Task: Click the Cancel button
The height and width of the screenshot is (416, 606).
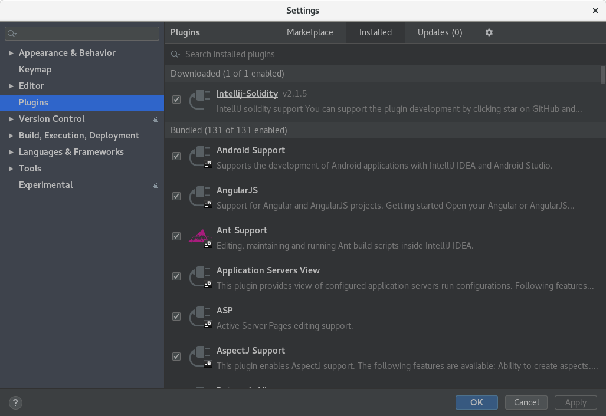Action: click(526, 402)
